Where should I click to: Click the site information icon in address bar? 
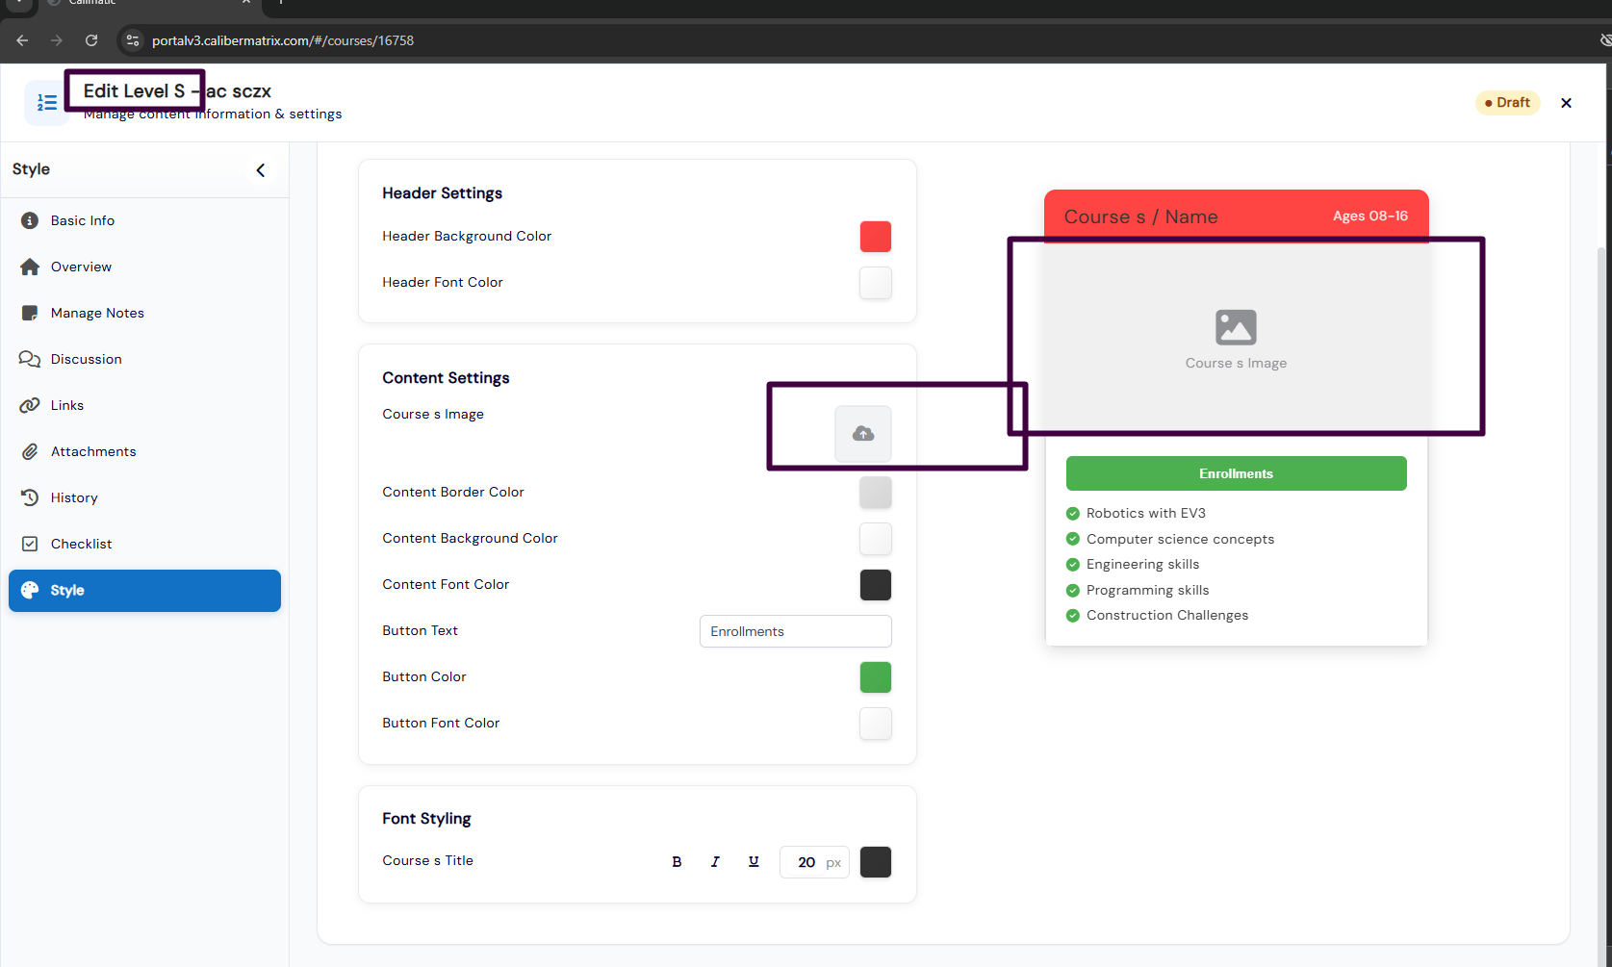(x=133, y=40)
